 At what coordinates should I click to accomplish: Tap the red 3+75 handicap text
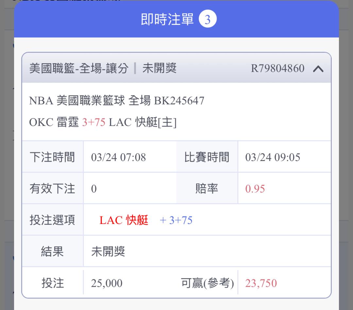(94, 122)
